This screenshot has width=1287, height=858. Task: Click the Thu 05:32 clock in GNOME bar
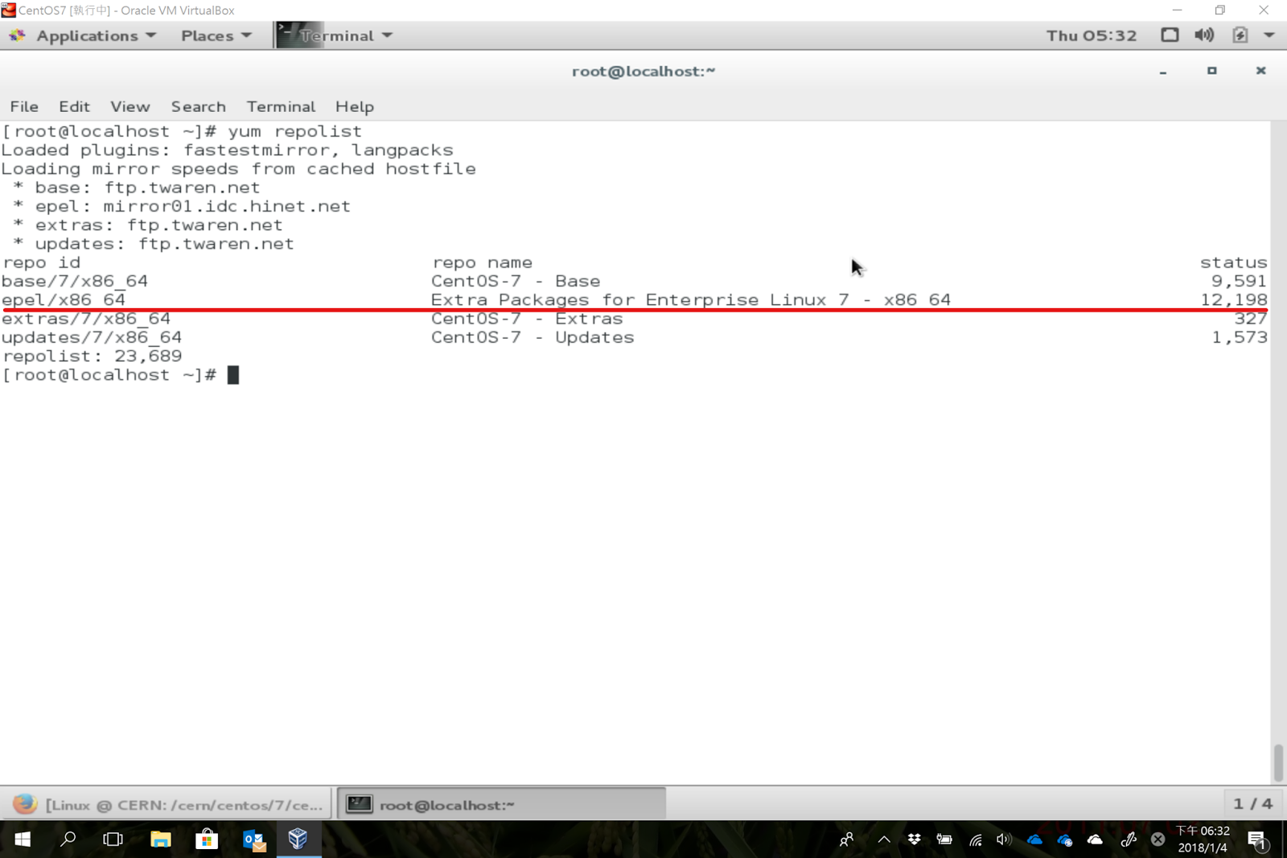pyautogui.click(x=1092, y=35)
